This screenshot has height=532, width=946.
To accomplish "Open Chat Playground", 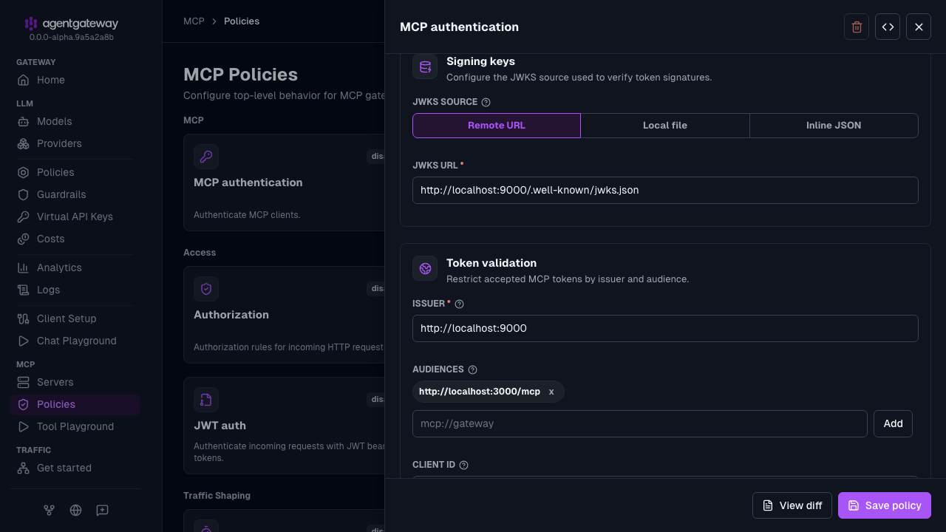I will pos(75,341).
